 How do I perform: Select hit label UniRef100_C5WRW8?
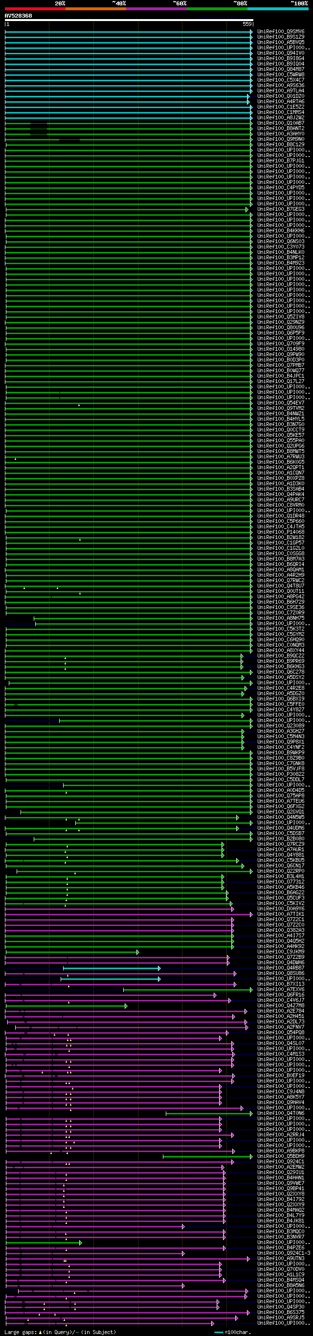click(280, 75)
